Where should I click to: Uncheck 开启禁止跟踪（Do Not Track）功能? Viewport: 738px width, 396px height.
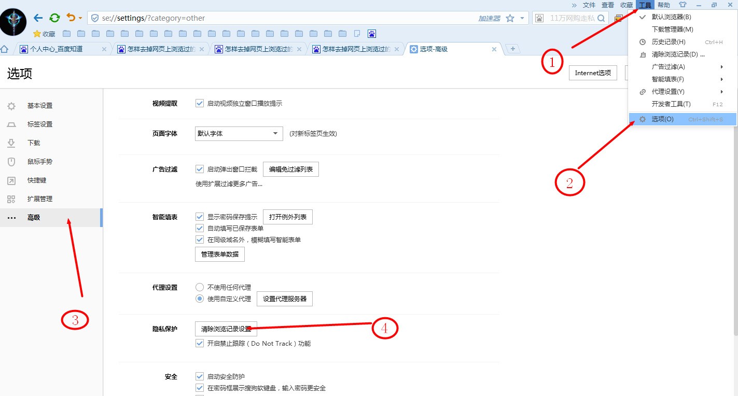[x=200, y=343]
